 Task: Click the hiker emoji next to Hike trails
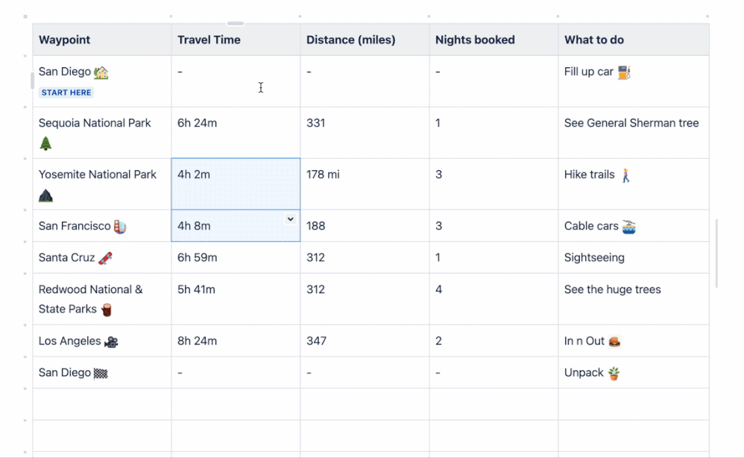625,175
